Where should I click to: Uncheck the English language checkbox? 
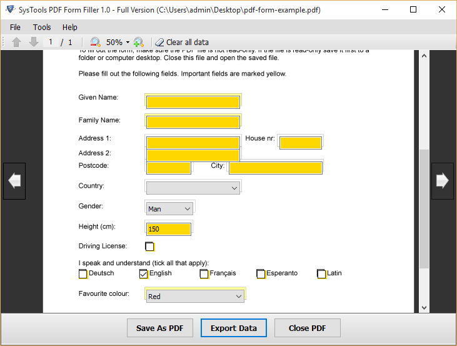coord(144,273)
